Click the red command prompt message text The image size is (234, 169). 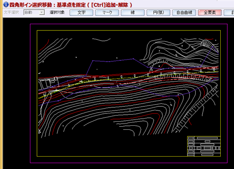point(71,5)
